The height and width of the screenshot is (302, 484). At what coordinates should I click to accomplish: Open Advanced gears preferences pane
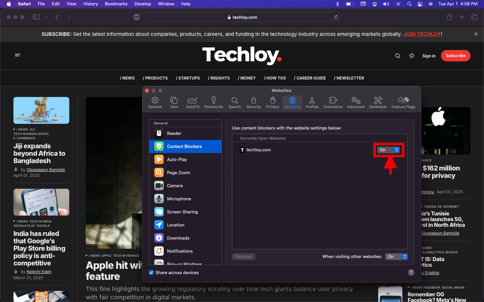tap(356, 103)
